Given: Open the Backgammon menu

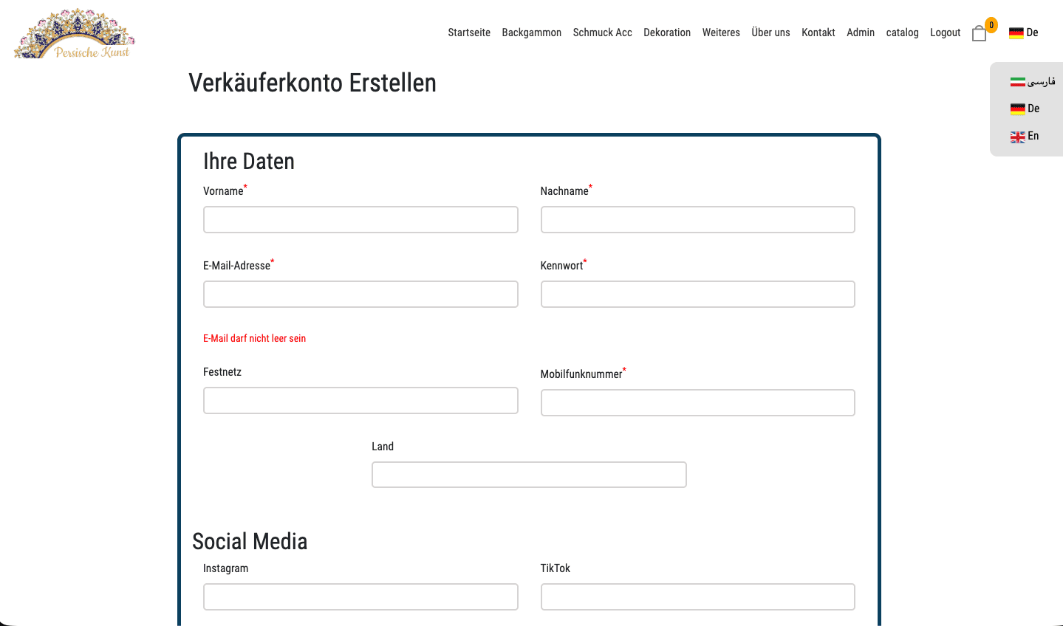Looking at the screenshot, I should 532,32.
